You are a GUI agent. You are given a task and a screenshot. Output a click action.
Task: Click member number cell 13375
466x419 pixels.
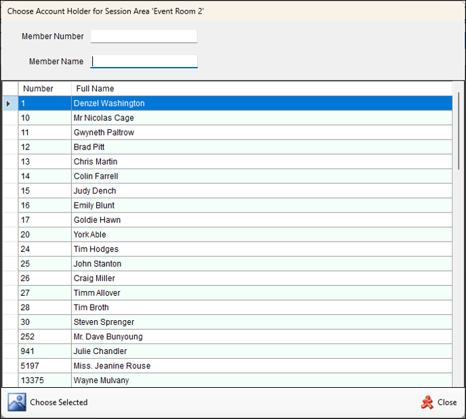pyautogui.click(x=45, y=380)
